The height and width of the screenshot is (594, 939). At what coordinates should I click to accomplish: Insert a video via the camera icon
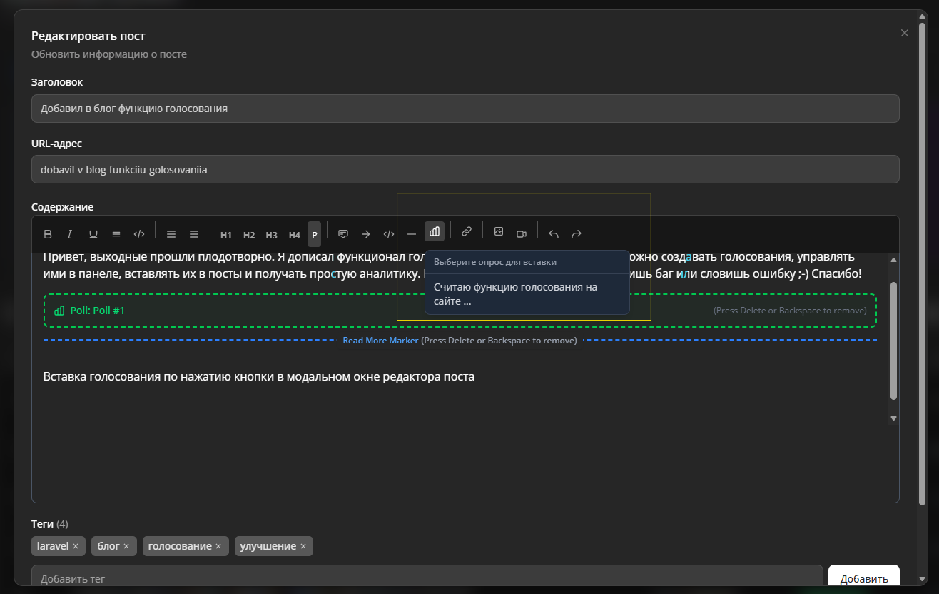522,234
